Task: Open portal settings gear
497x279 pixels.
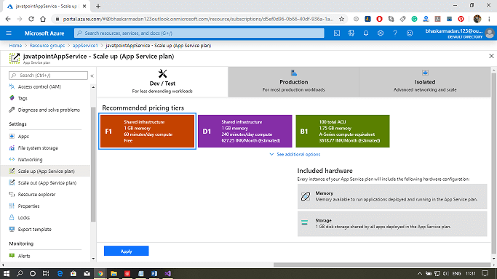Action: [381, 33]
